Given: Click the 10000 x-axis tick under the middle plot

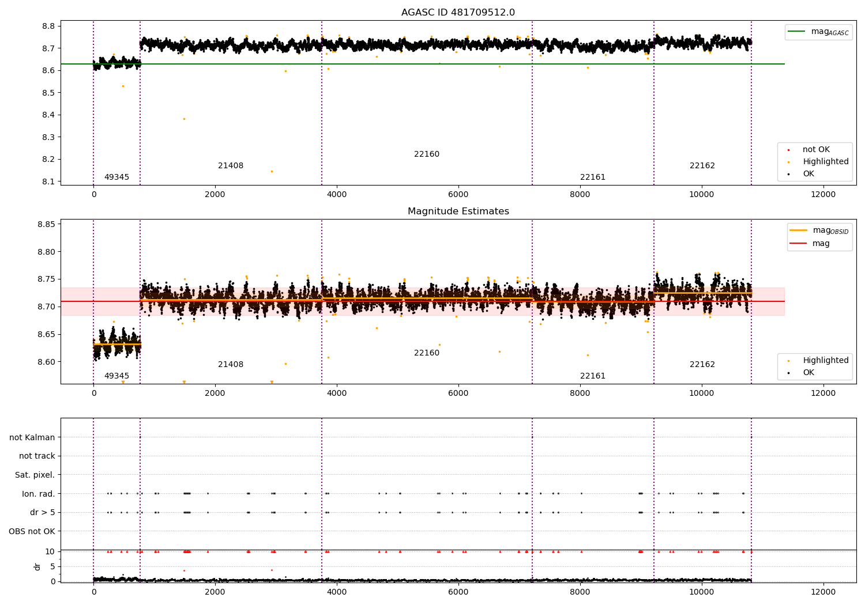Looking at the screenshot, I should (702, 393).
